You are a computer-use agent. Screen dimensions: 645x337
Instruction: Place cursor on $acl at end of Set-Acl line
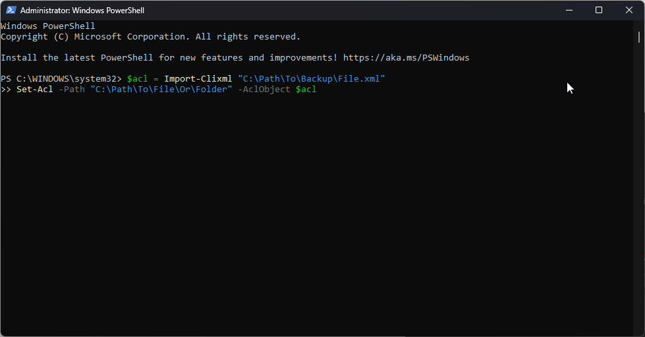(306, 90)
